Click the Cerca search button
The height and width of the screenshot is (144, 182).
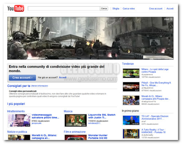tap(104, 8)
